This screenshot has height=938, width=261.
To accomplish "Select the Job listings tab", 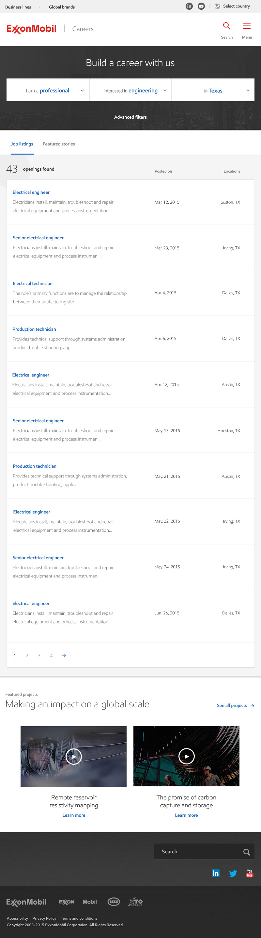I will tap(22, 144).
